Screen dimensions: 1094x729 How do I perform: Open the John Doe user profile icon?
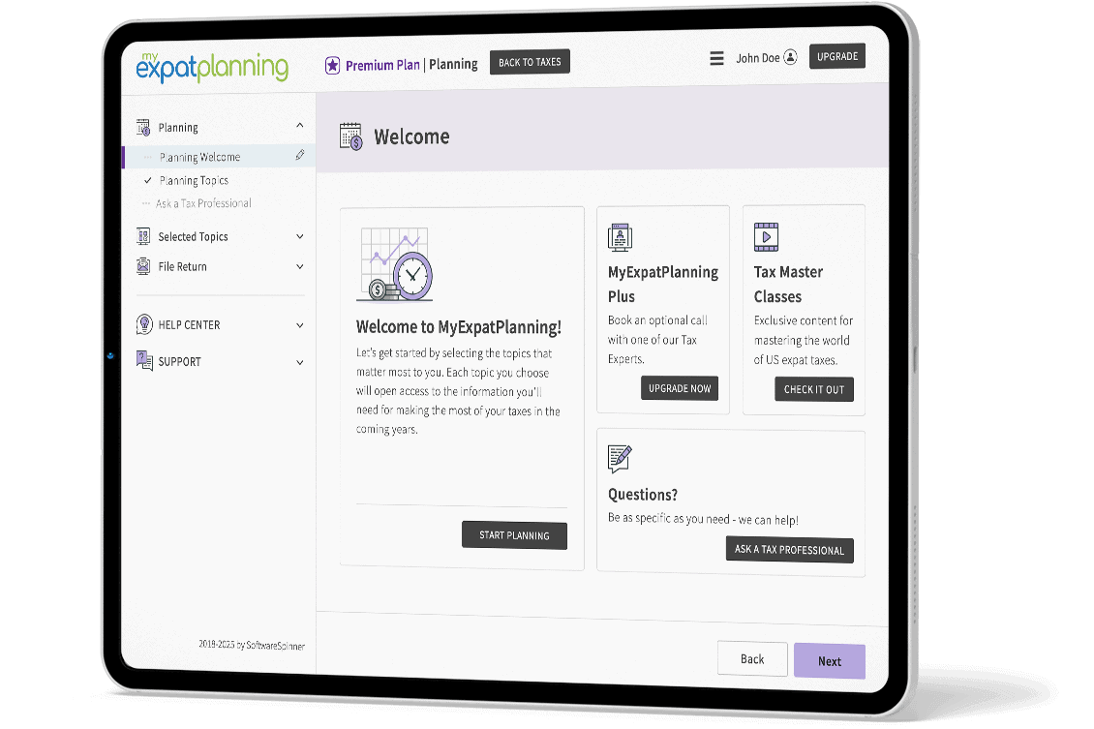[x=790, y=57]
